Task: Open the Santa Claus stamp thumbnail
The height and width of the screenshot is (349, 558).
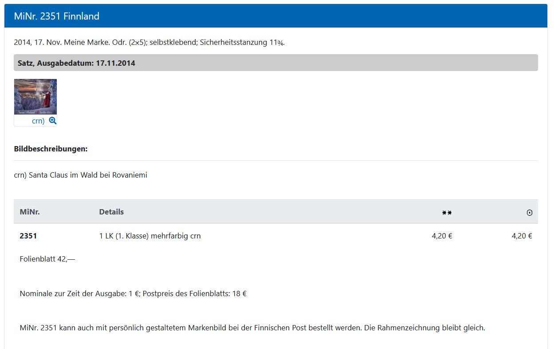Action: [x=35, y=97]
